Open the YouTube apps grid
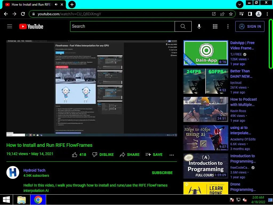This screenshot has height=205, width=273. (215, 26)
